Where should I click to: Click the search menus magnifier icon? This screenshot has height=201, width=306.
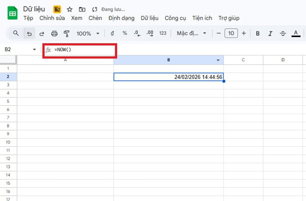click(16, 33)
